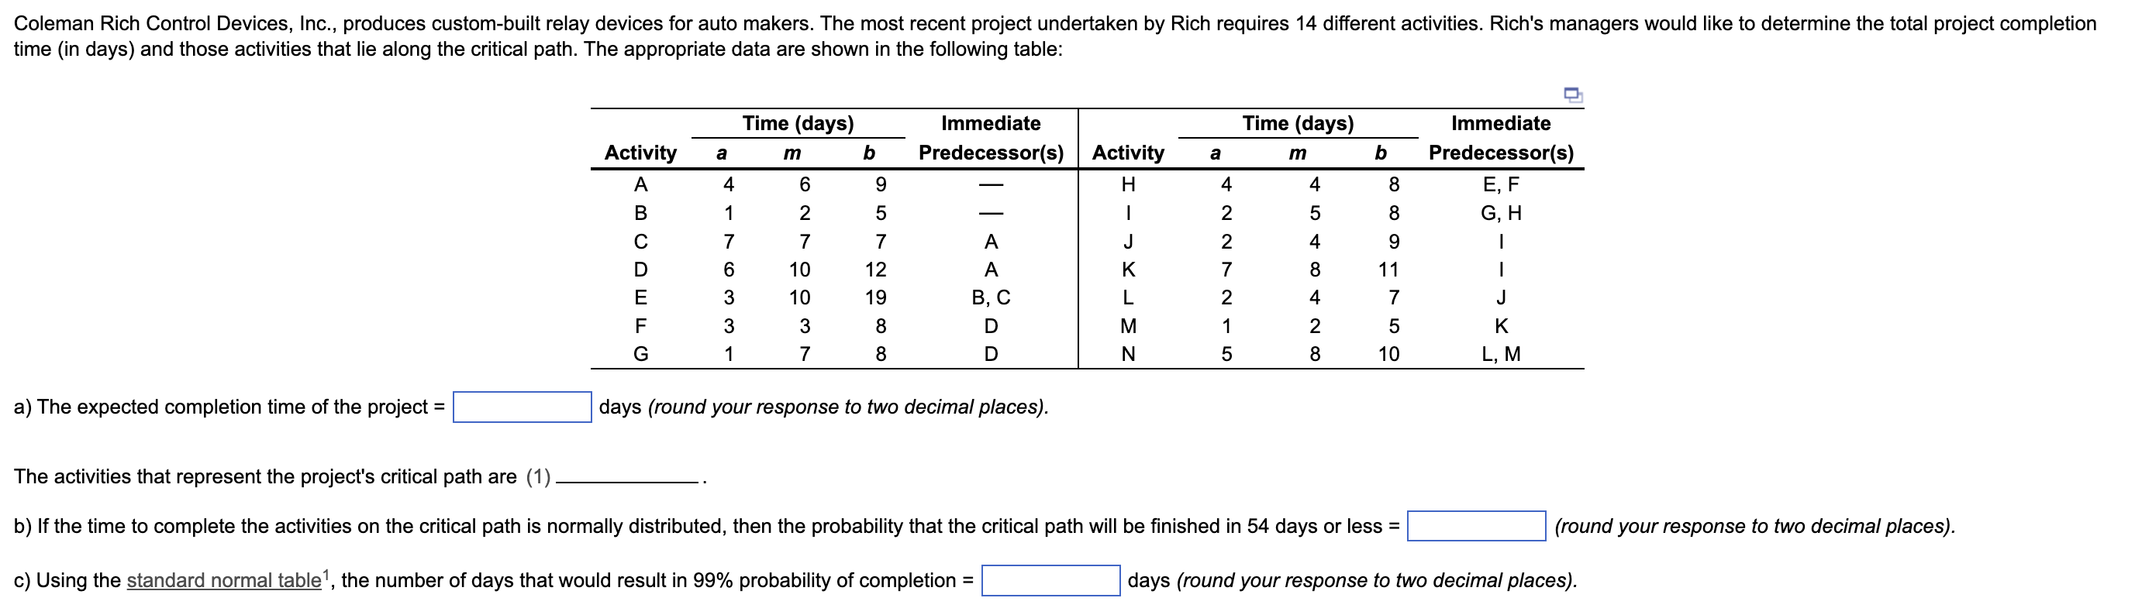Image resolution: width=2135 pixels, height=615 pixels.
Task: Click the 'a) The expected completion time' label
Action: click(x=228, y=407)
